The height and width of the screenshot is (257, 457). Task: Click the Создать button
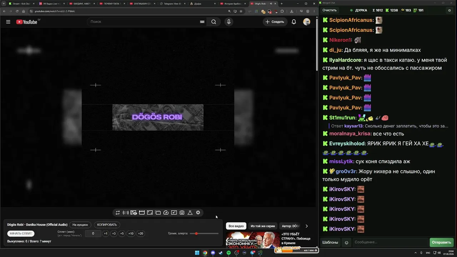point(275,22)
